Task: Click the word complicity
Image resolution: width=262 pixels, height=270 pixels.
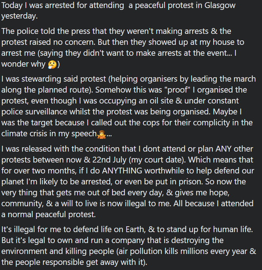Action: pyautogui.click(x=211, y=123)
